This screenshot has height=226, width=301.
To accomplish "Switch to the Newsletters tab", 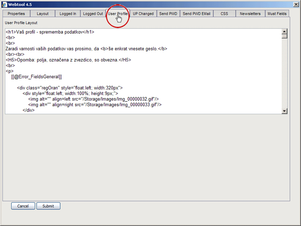I will [250, 13].
